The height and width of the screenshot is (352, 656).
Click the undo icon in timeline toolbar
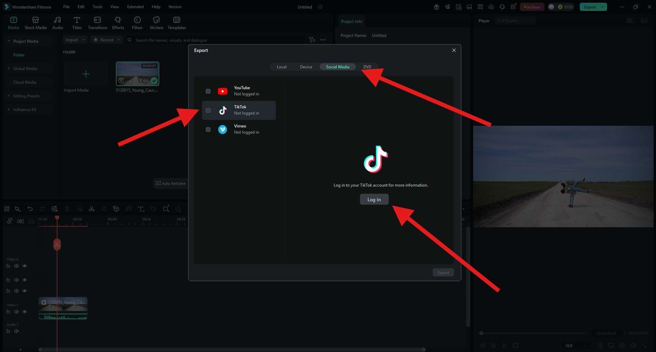(x=30, y=209)
